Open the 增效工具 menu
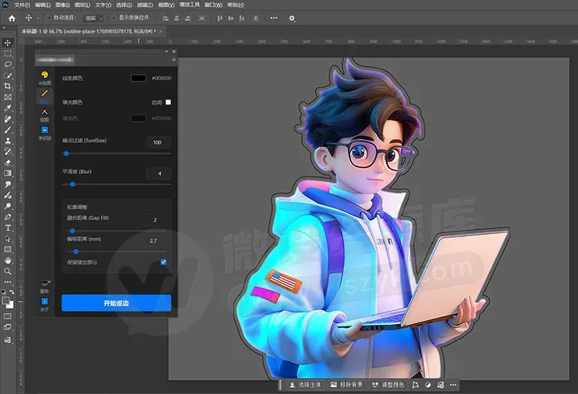578x394 pixels. point(190,5)
